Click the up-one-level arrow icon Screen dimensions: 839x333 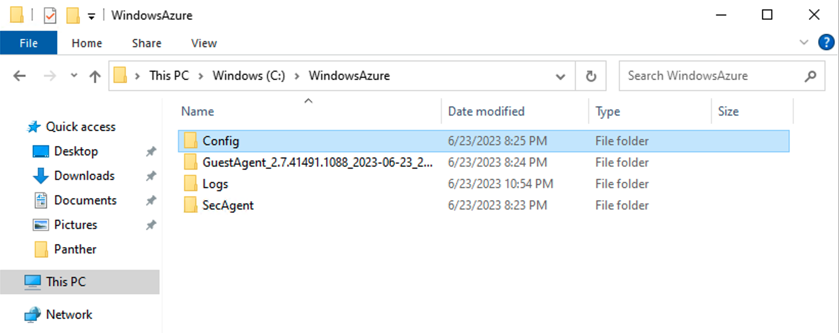coord(95,76)
